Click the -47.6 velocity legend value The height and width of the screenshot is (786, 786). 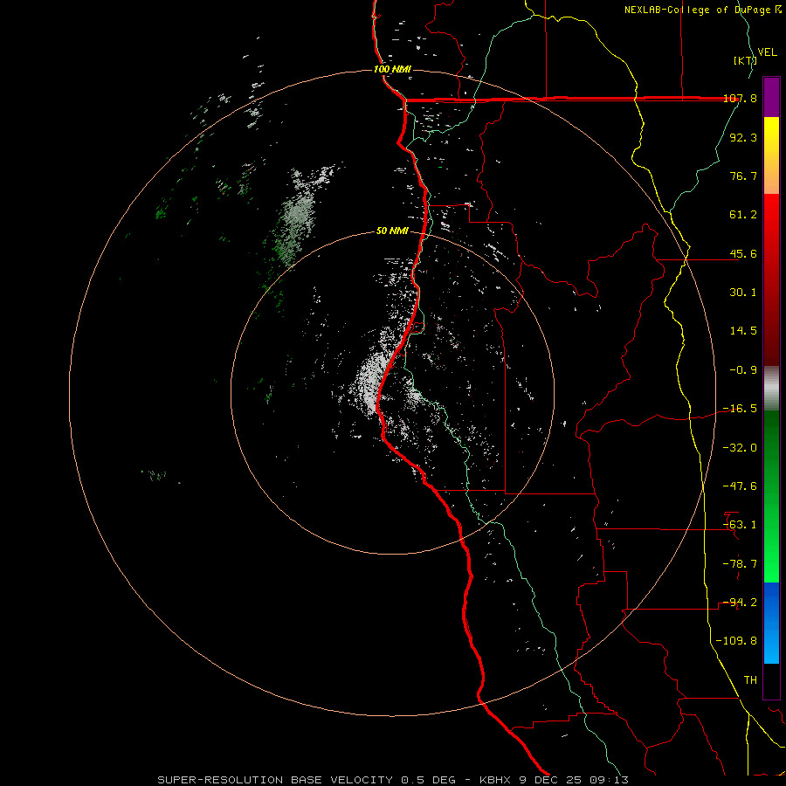740,486
